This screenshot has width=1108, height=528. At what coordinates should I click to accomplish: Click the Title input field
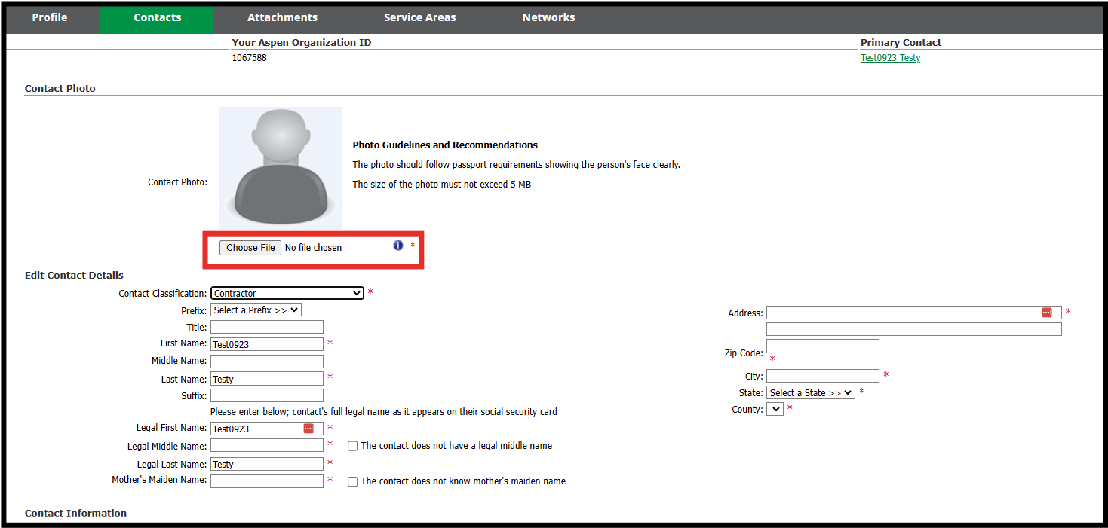(x=267, y=327)
